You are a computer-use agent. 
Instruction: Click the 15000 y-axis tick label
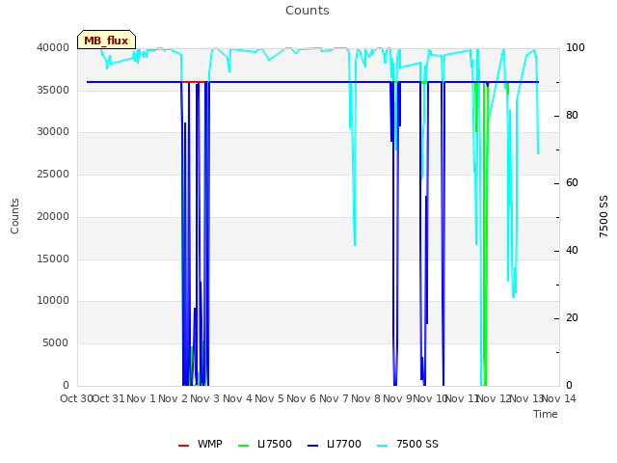pyautogui.click(x=53, y=259)
